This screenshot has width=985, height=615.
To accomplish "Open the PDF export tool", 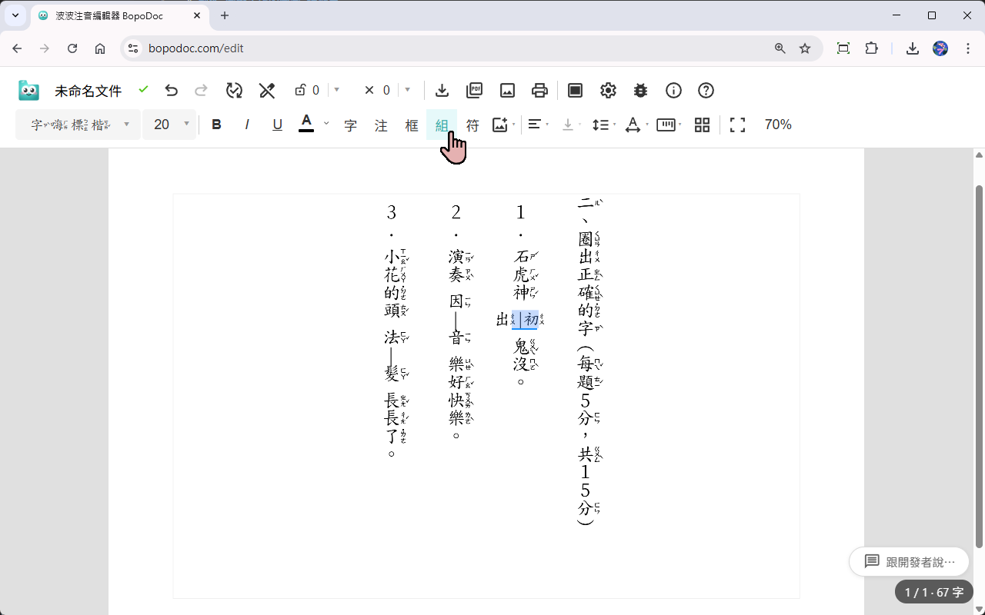I will [x=474, y=90].
